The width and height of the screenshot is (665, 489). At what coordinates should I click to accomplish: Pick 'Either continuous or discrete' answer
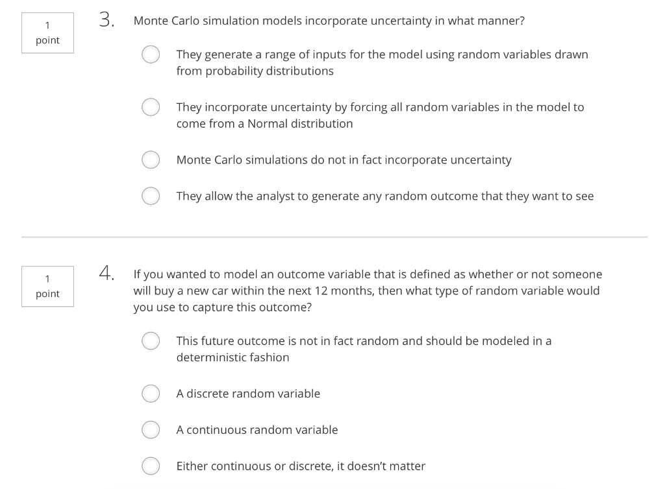coord(151,466)
